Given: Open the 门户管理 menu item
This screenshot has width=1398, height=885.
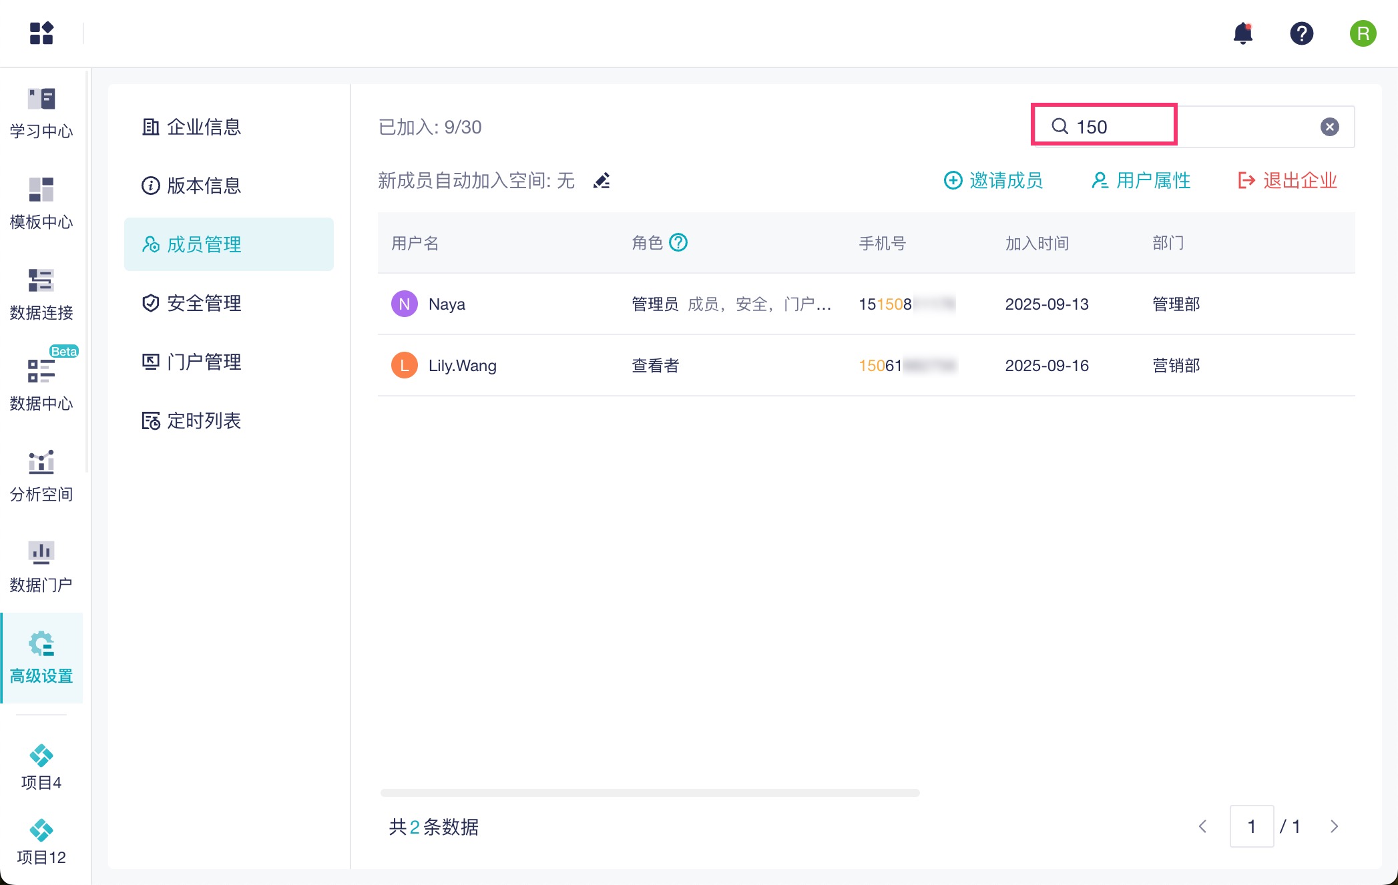Looking at the screenshot, I should click(x=229, y=362).
